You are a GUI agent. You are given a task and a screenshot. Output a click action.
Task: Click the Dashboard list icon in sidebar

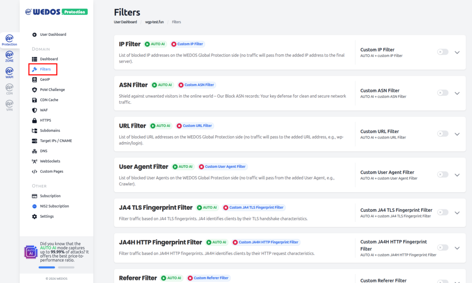pyautogui.click(x=34, y=59)
